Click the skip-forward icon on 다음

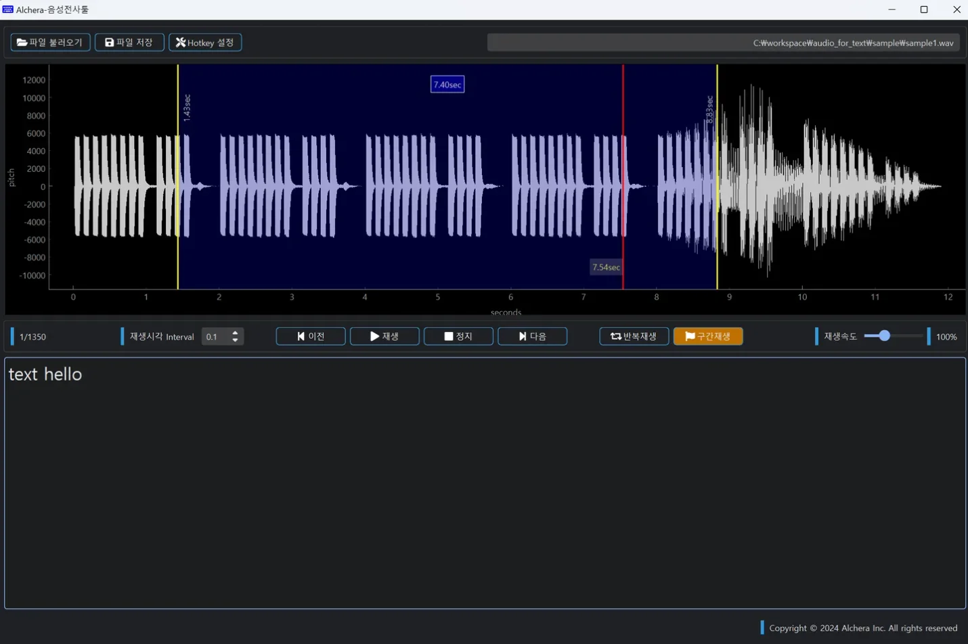pyautogui.click(x=523, y=336)
